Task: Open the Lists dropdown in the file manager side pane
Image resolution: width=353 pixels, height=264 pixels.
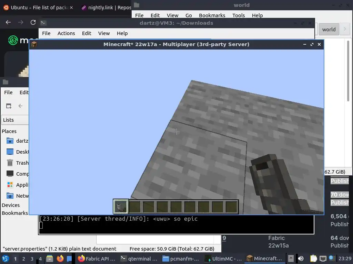Action: 15,120
